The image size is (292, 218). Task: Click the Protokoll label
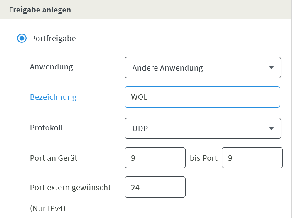(x=47, y=127)
